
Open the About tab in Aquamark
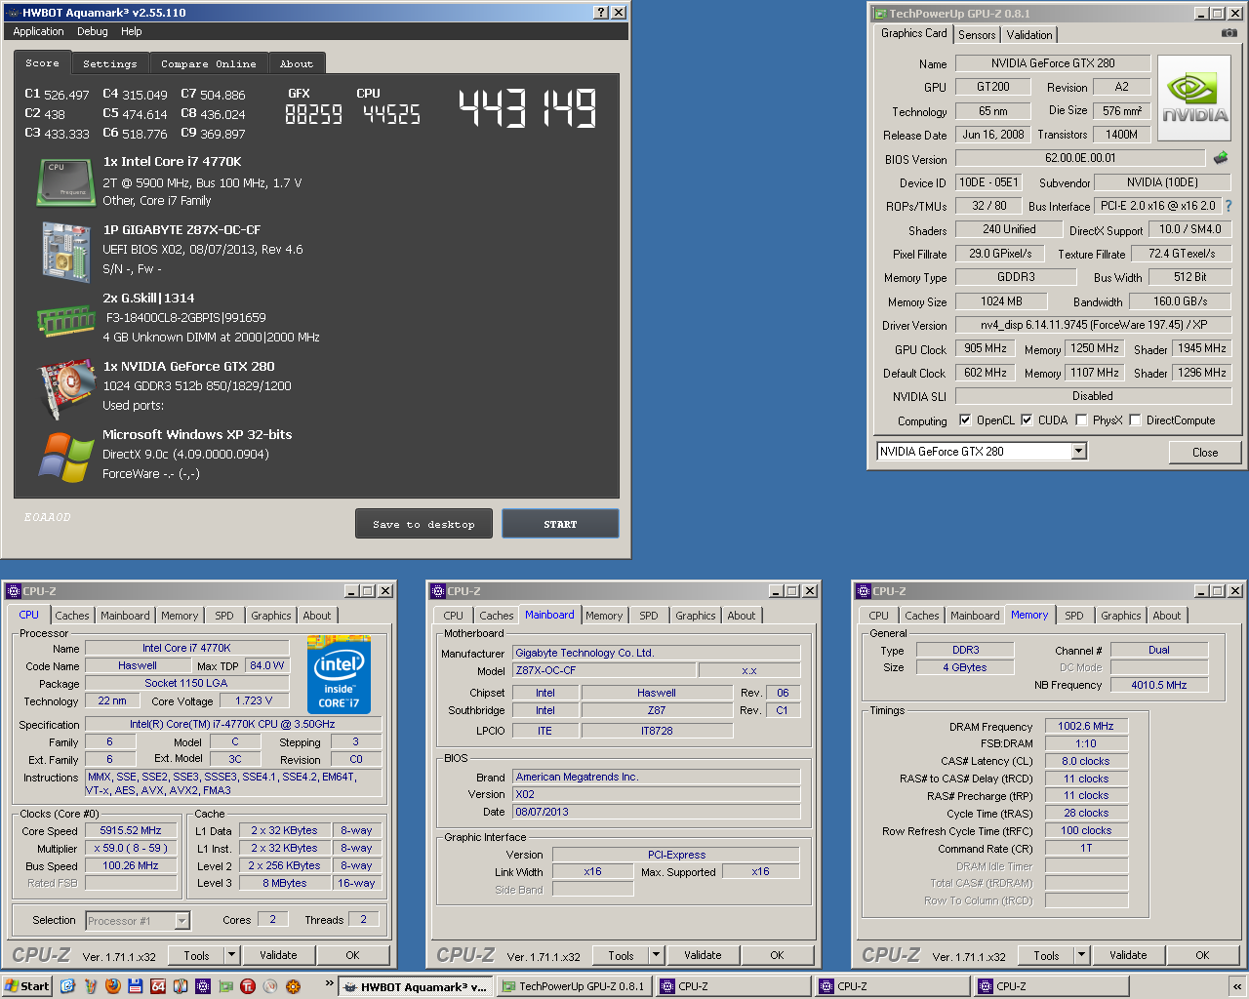coord(297,64)
